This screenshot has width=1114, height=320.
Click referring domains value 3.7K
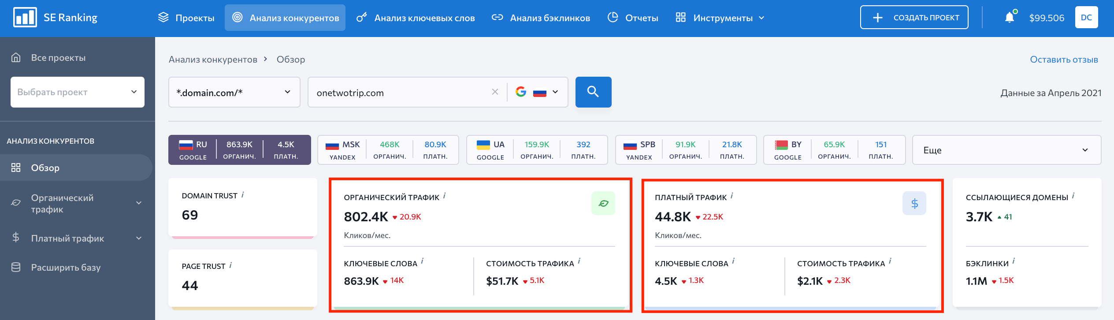tap(979, 217)
